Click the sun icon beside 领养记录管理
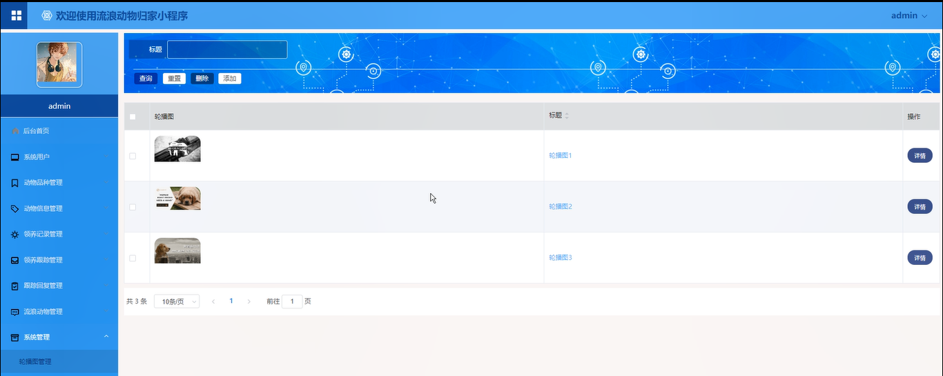Screen dimensions: 943x376 point(15,235)
